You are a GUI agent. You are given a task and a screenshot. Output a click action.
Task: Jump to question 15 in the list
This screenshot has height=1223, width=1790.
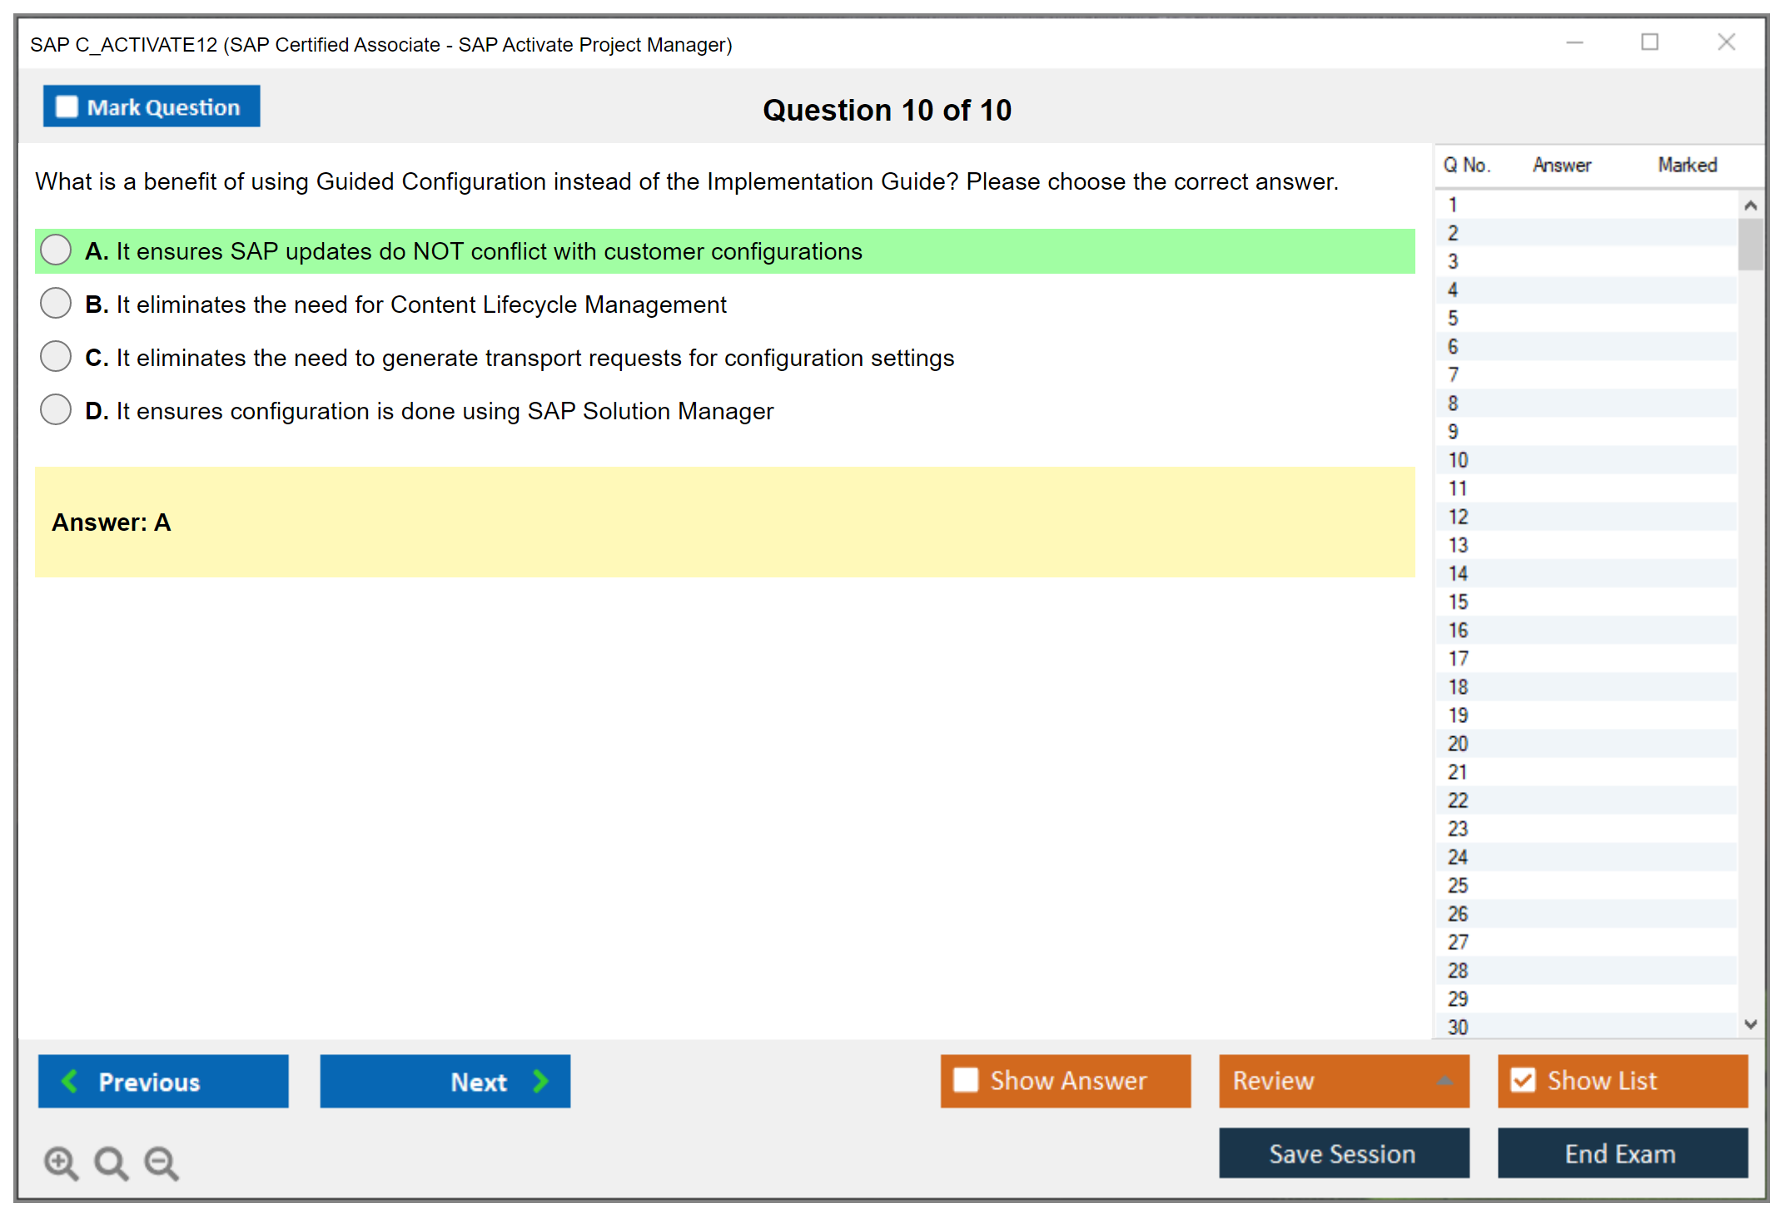tap(1458, 602)
